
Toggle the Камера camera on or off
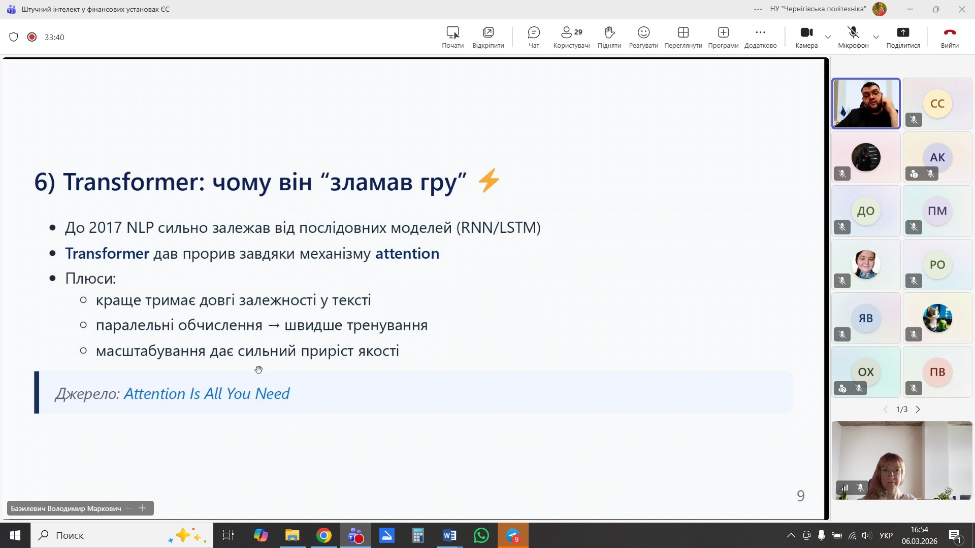click(806, 37)
